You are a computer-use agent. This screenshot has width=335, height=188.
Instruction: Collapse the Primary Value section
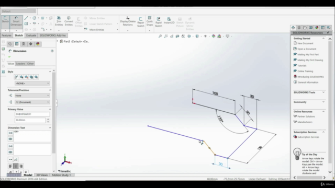click(50, 109)
